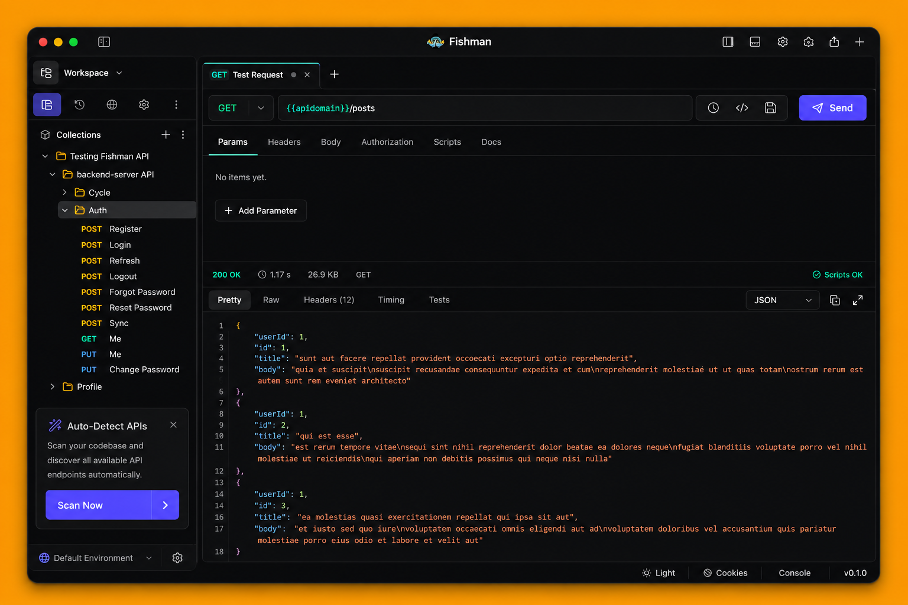Click the v0.1.0 version label

click(x=855, y=573)
